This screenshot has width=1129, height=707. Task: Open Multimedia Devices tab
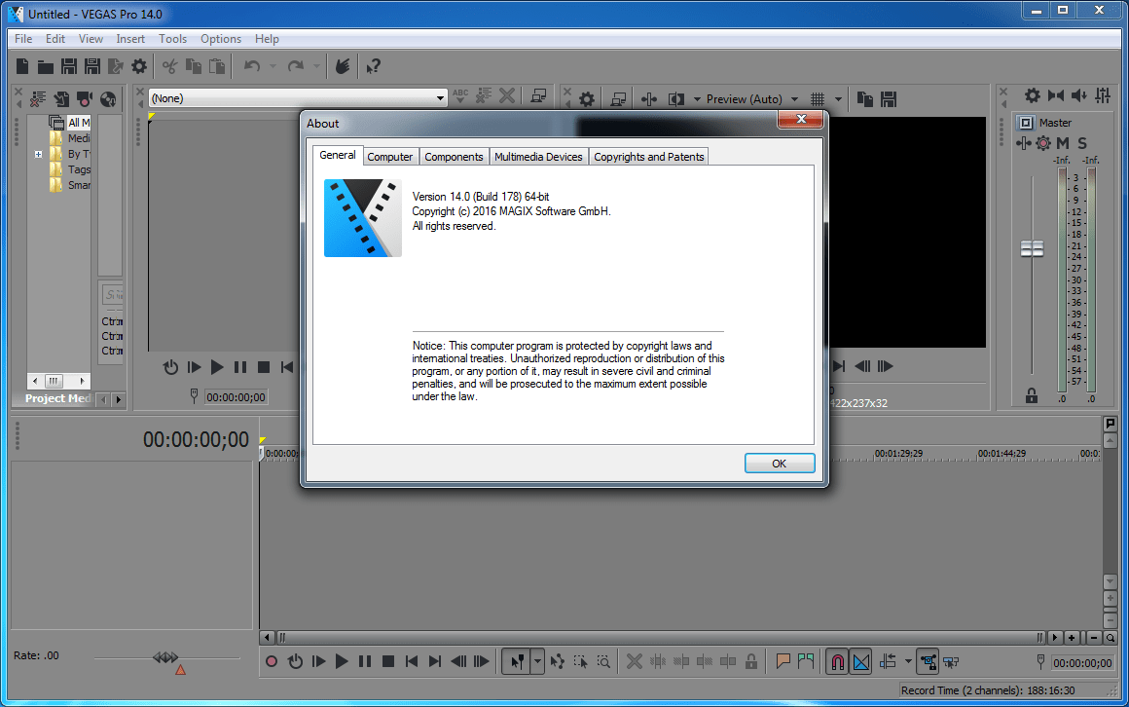point(538,157)
